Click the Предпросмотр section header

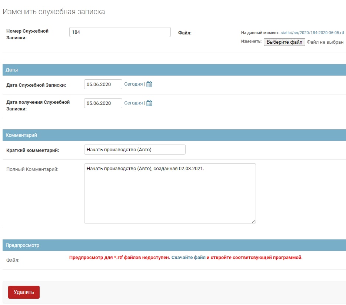[174, 245]
